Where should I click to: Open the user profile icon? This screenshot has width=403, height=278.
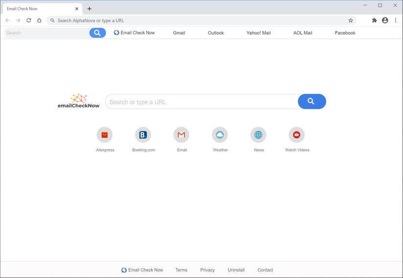tap(385, 21)
